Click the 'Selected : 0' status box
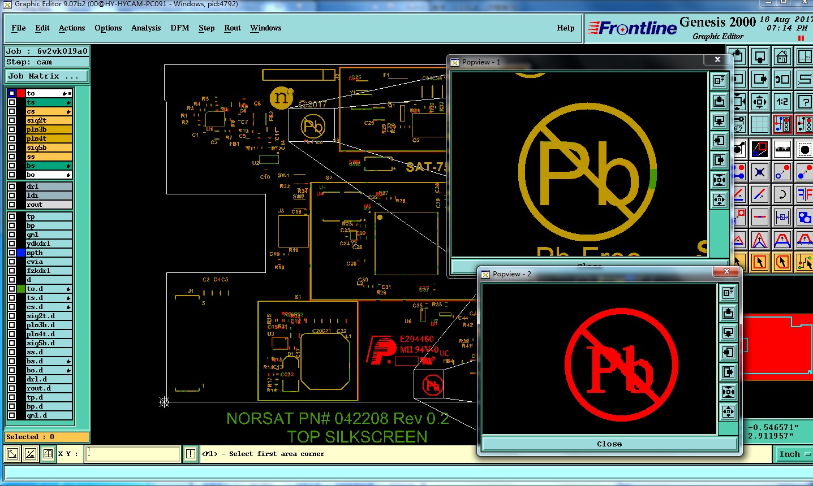Viewport: 813px width, 486px height. pos(47,437)
